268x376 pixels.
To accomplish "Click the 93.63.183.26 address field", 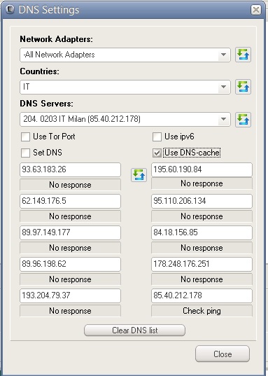I will coord(70,169).
